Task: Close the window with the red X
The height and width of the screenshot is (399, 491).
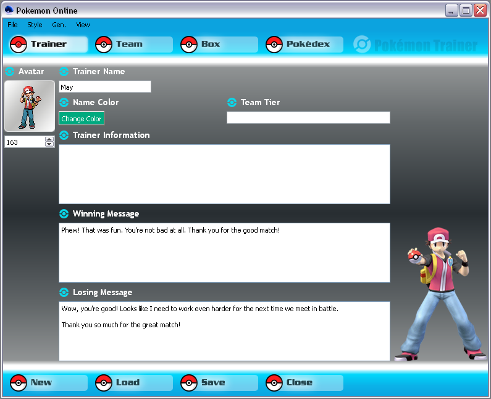Action: pyautogui.click(x=480, y=11)
